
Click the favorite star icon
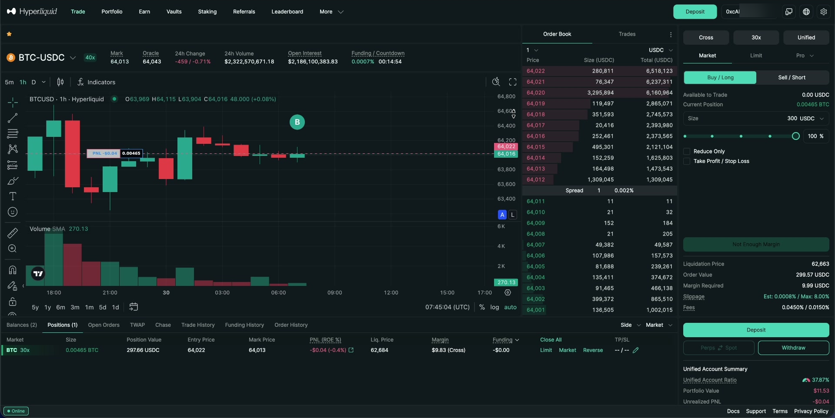point(9,34)
